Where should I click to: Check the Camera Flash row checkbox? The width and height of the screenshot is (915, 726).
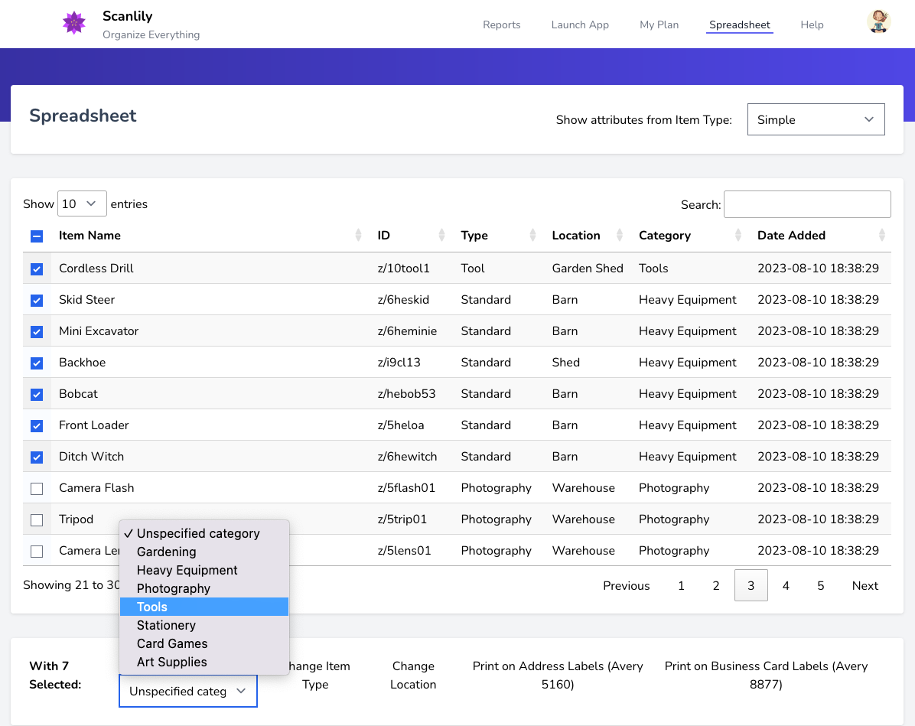point(37,489)
